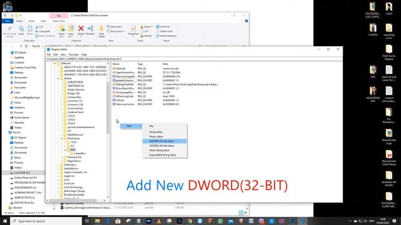Image resolution: width=401 pixels, height=225 pixels.
Task: Open Registry Editor Edit menu
Action: [56, 54]
